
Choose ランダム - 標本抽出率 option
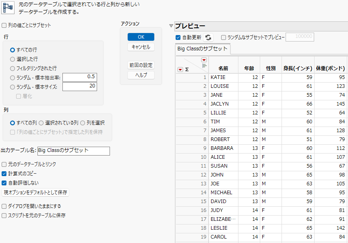coord(12,78)
